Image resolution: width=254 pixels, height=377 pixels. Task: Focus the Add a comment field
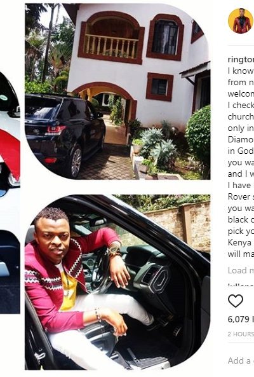tap(241, 360)
